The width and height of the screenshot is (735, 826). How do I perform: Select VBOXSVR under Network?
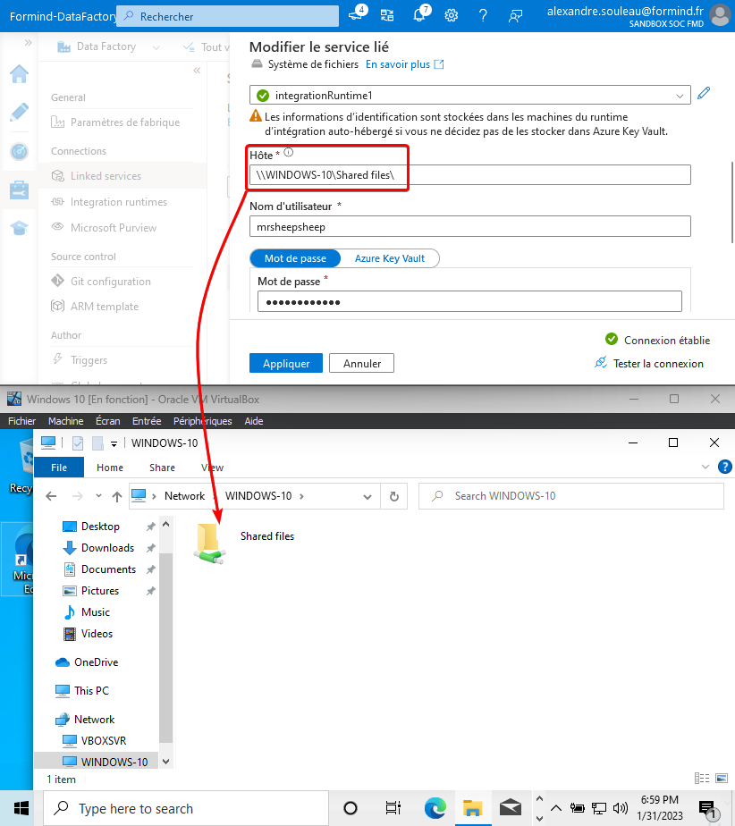point(103,741)
